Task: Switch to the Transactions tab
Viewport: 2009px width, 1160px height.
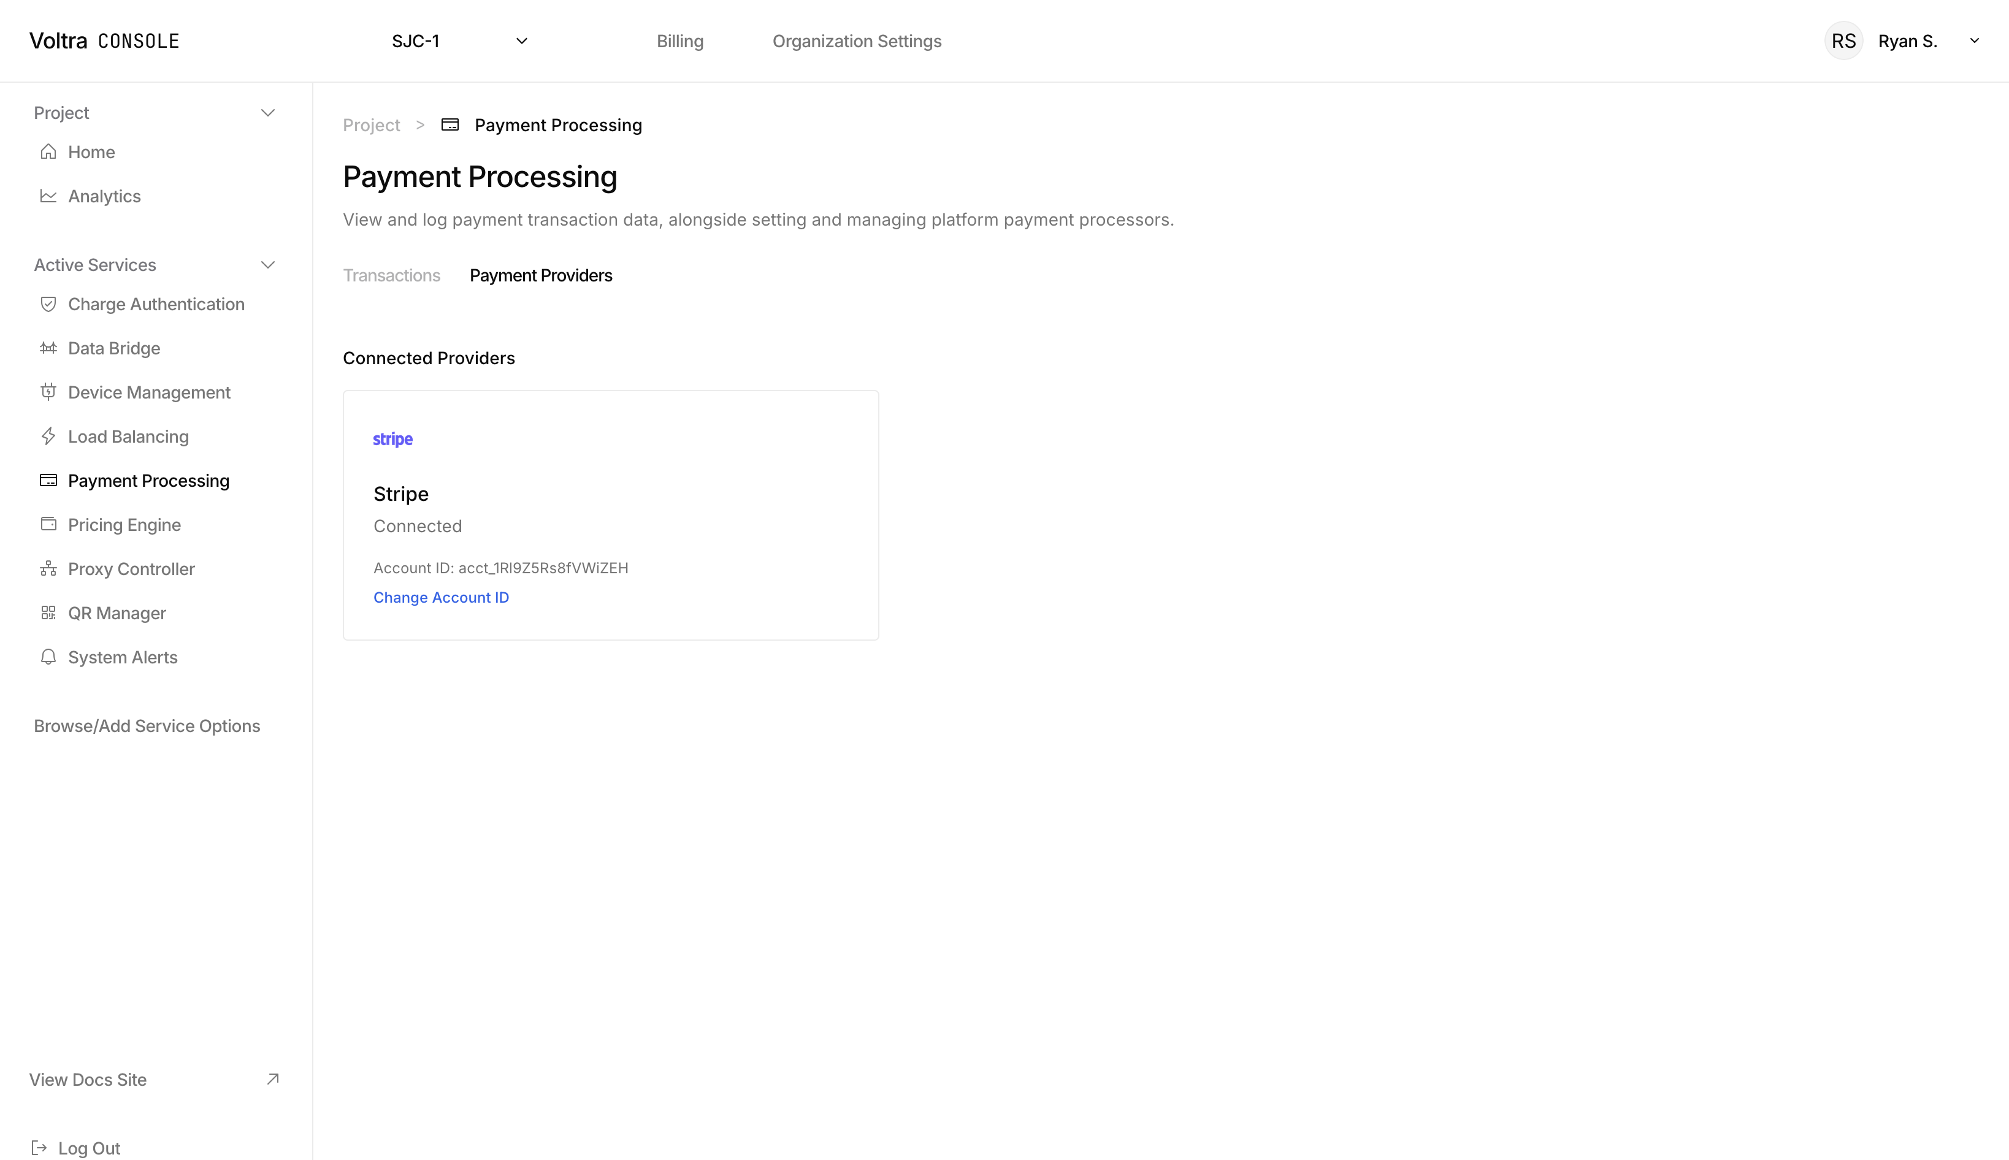Action: pos(391,275)
